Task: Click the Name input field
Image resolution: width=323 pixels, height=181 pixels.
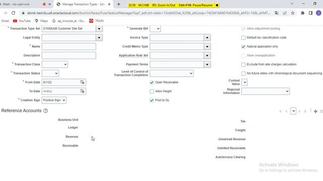Action: 69,47
